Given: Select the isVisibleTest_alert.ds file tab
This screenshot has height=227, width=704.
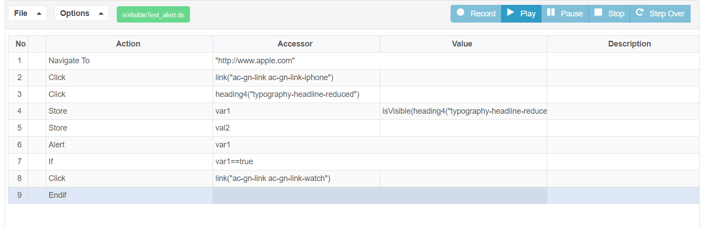Looking at the screenshot, I should coord(153,15).
